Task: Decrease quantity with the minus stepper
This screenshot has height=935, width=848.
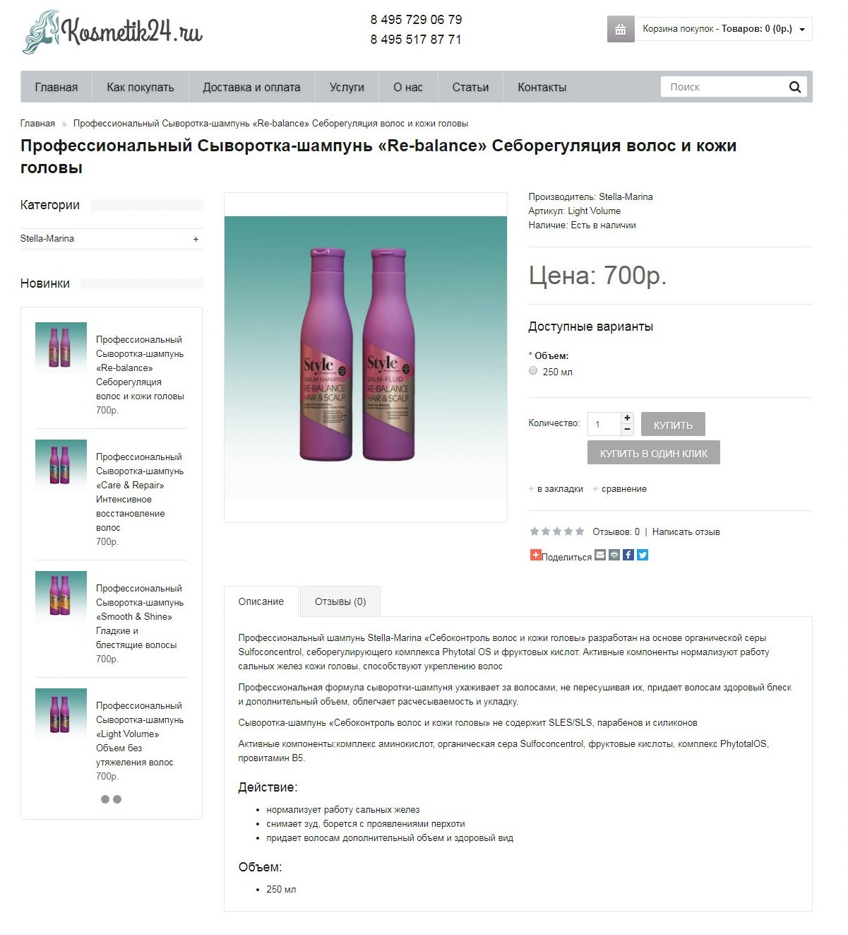Action: pos(627,429)
